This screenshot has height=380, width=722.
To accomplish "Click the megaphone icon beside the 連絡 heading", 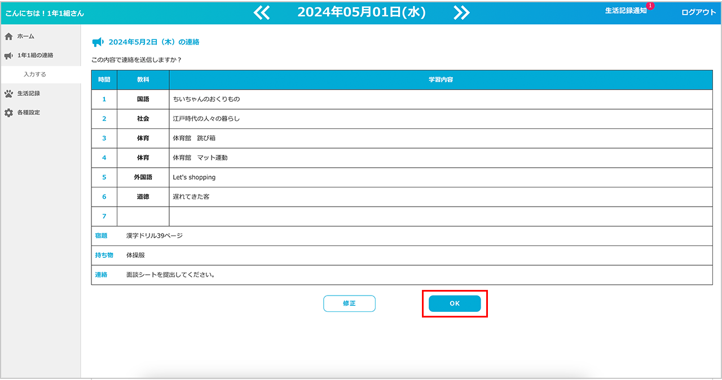I will [x=98, y=42].
